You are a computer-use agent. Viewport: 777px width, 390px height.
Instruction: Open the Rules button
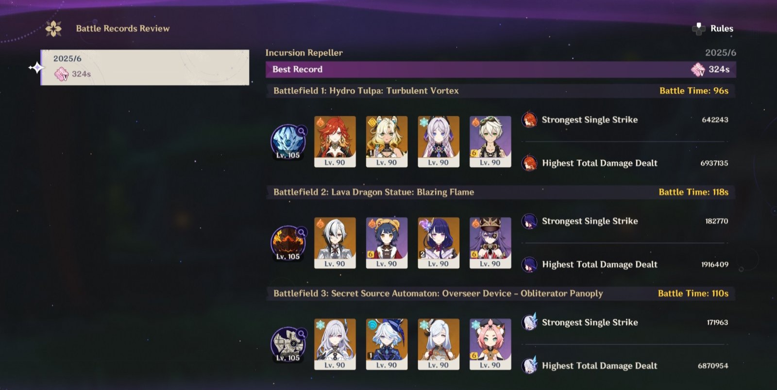[713, 29]
